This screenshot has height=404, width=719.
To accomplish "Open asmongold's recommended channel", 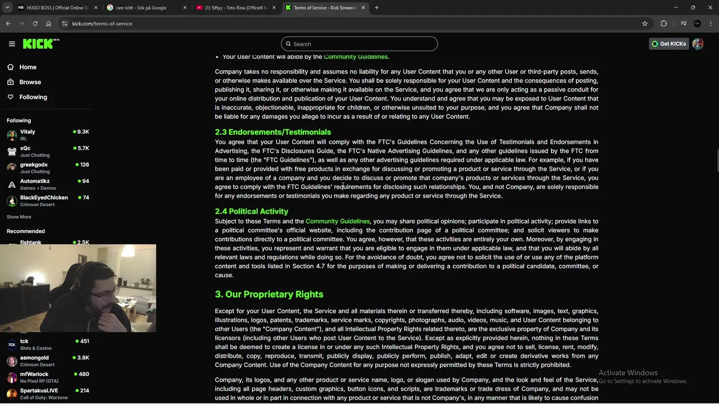I will point(47,361).
